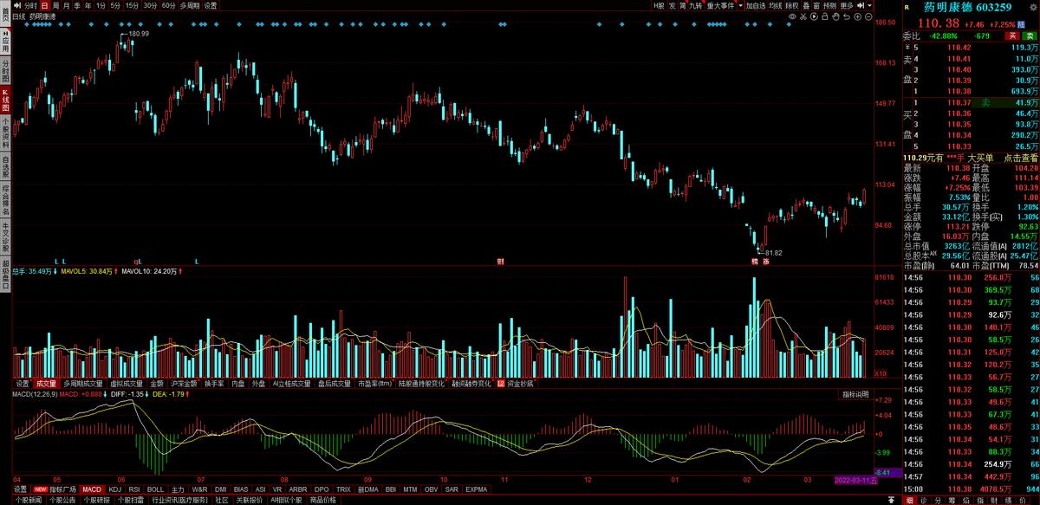Viewport: 1040px width, 505px height.
Task: Click the collapse-panel arrow icon before 分时
Action: [17, 5]
